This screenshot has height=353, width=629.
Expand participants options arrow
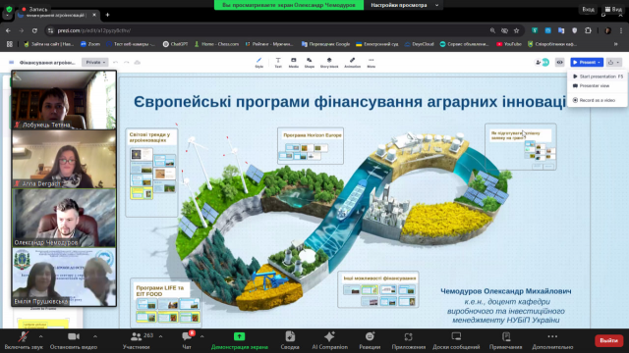[x=160, y=336]
